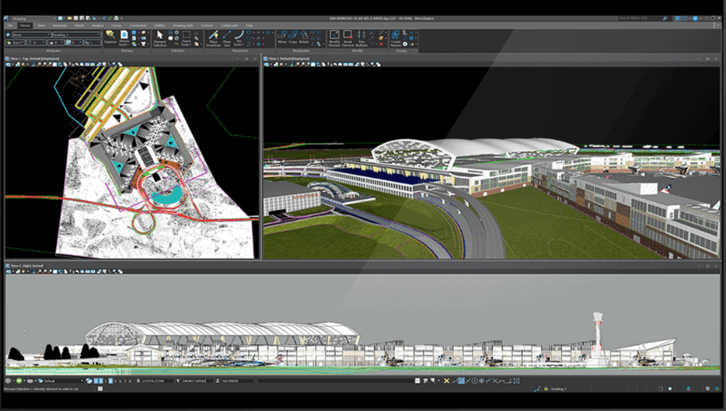Toggle view number 2 in the status bar
This screenshot has width=726, height=411.
tap(100, 382)
